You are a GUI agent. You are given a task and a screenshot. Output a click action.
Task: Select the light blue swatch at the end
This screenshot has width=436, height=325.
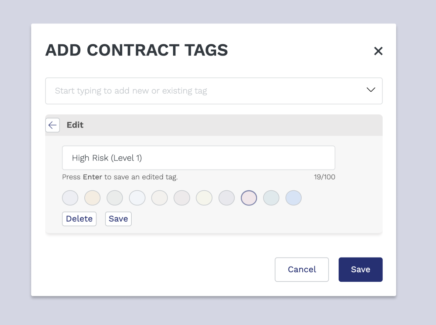click(x=293, y=198)
